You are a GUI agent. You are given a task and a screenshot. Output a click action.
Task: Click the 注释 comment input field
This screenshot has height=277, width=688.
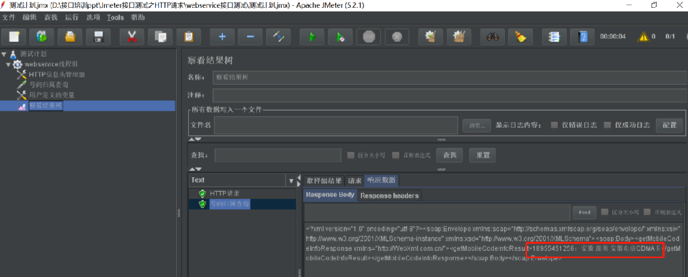[448, 95]
